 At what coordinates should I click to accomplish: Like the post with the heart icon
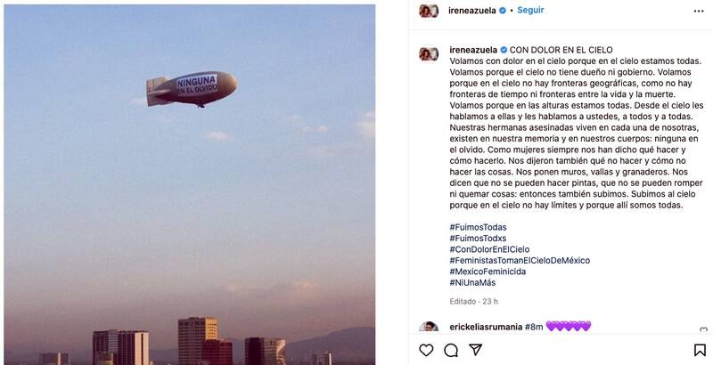pyautogui.click(x=427, y=350)
